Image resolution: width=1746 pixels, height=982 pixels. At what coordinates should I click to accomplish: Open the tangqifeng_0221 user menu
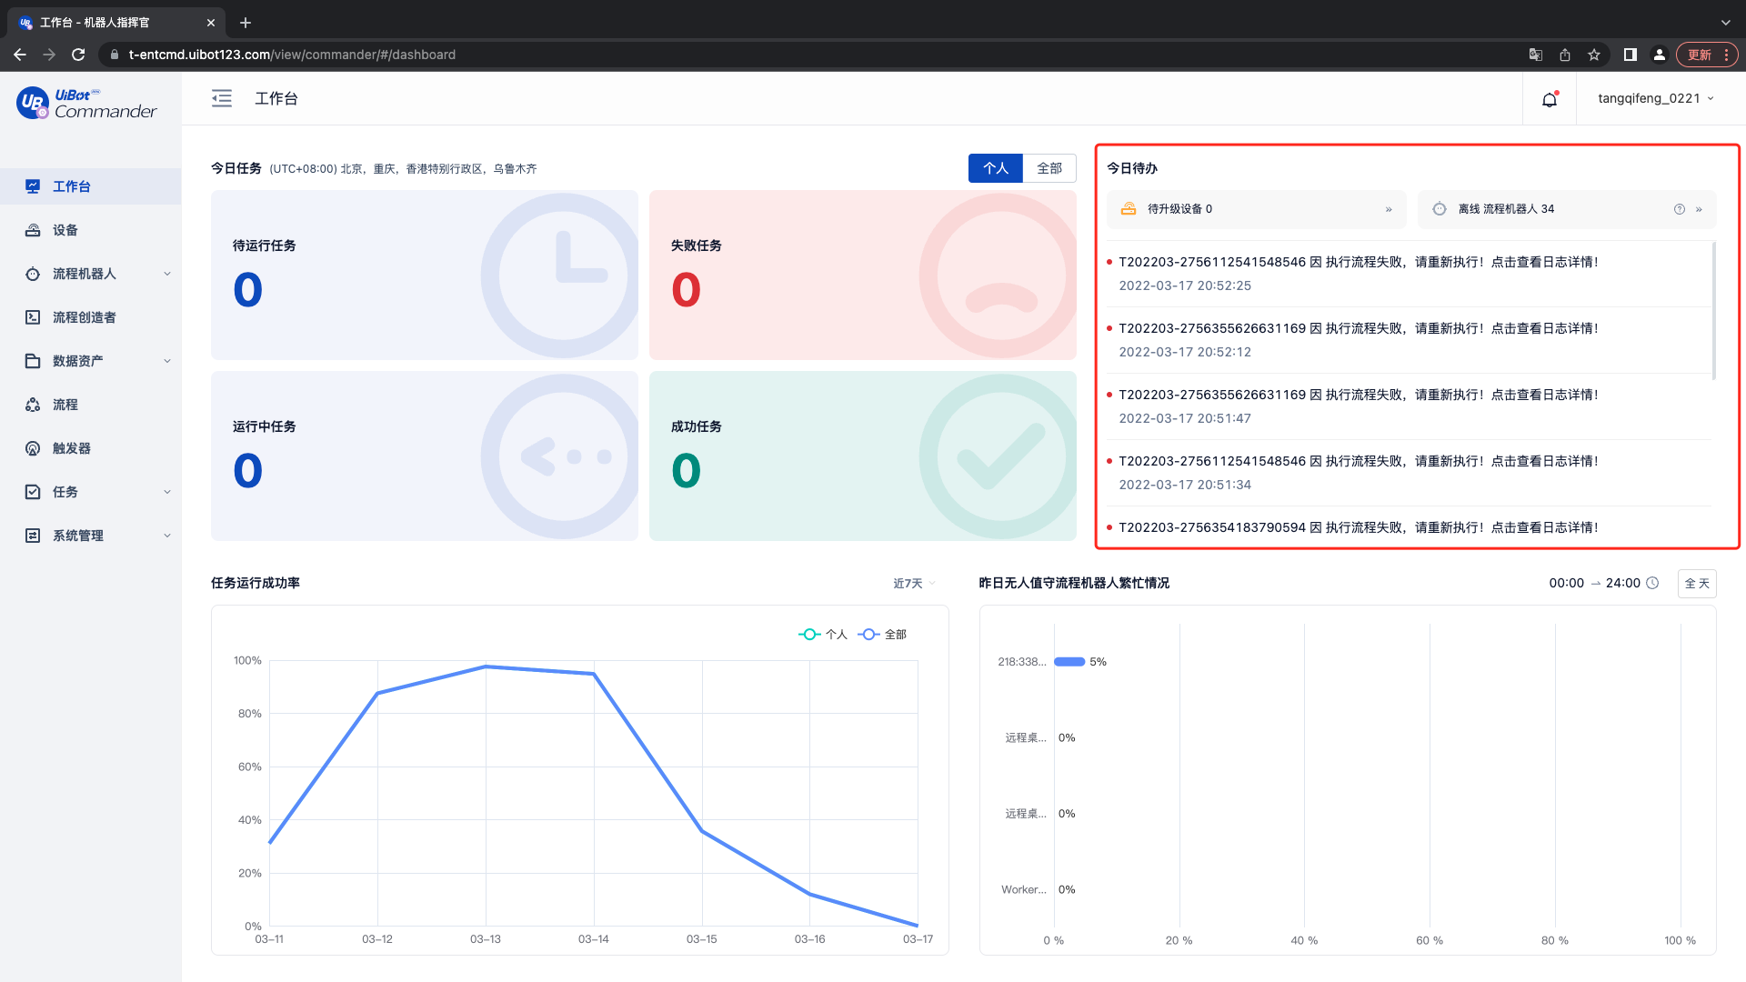click(1655, 98)
